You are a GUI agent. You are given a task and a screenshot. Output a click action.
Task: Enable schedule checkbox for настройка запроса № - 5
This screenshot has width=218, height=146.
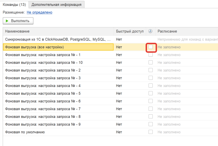click(151, 94)
